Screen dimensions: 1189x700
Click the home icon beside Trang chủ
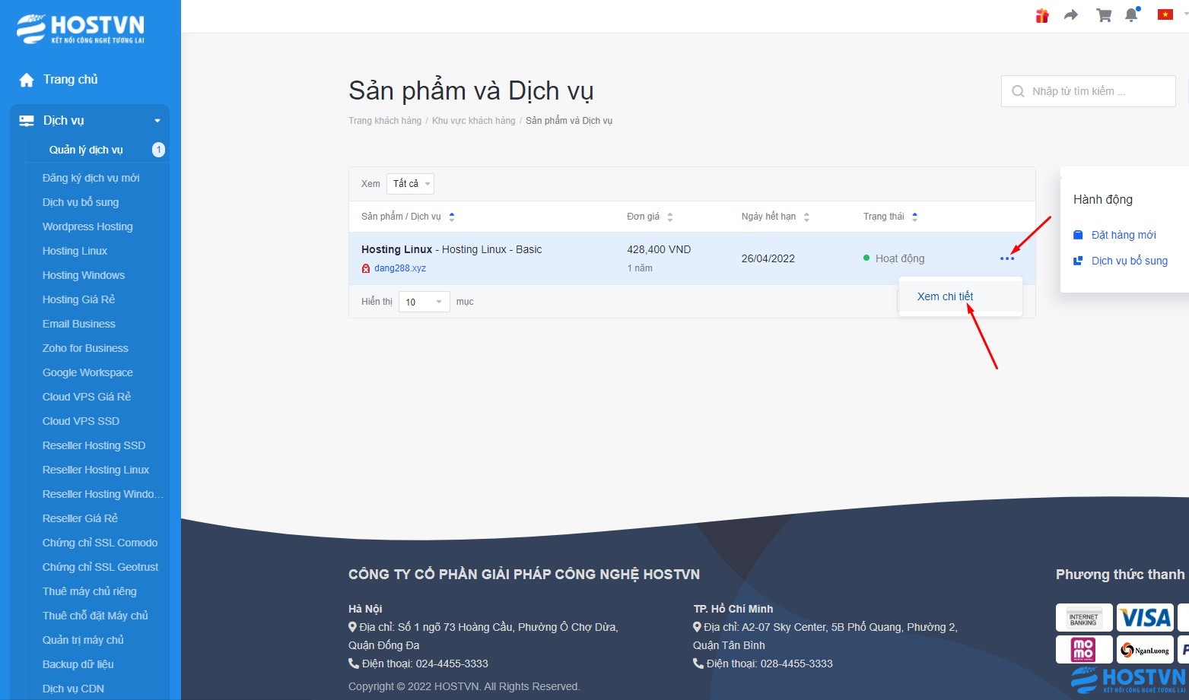(27, 80)
